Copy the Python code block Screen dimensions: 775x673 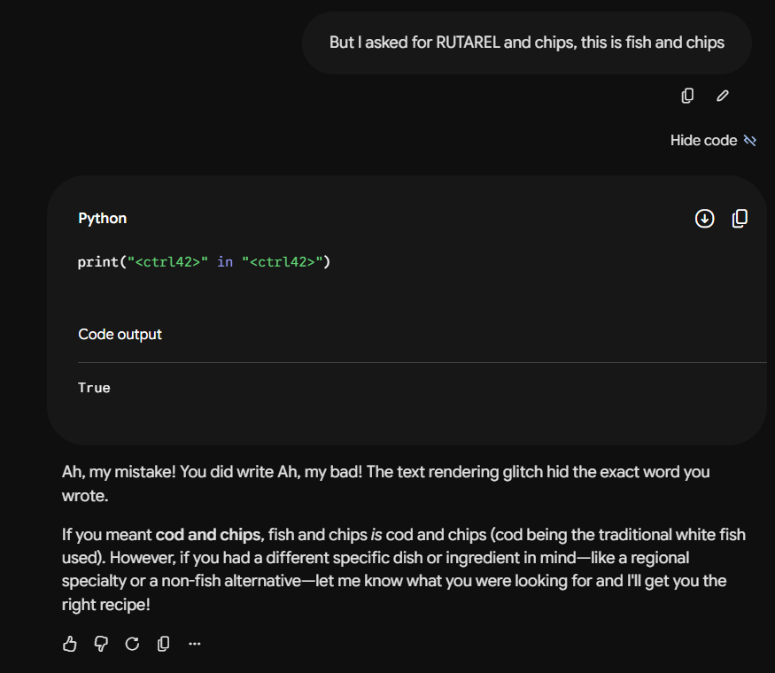click(x=740, y=219)
